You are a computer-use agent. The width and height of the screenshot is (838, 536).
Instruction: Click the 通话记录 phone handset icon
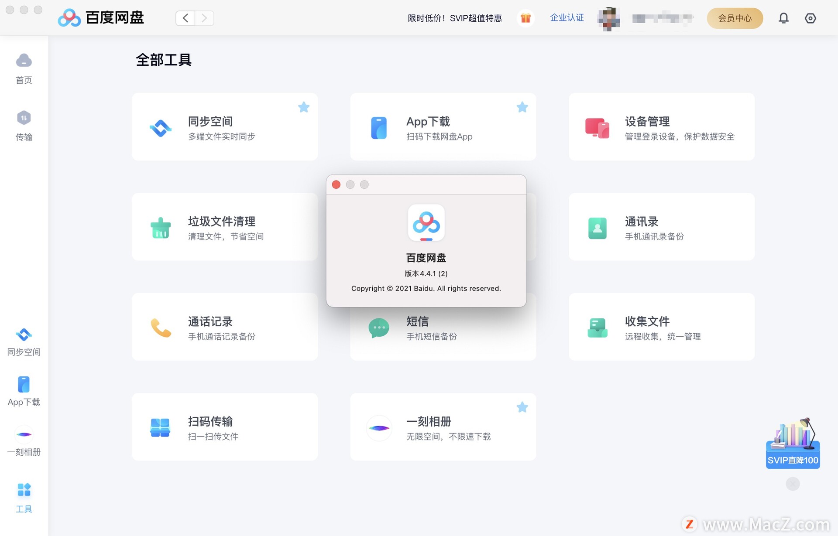tap(161, 328)
